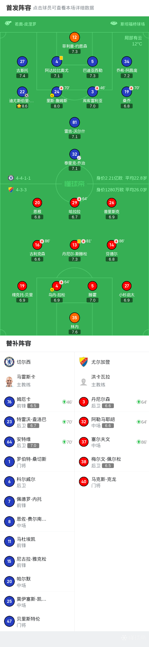The image size is (149, 647).
Task: Open substitute 23 特雷沃-查洛巴 entry
Action: click(x=37, y=422)
